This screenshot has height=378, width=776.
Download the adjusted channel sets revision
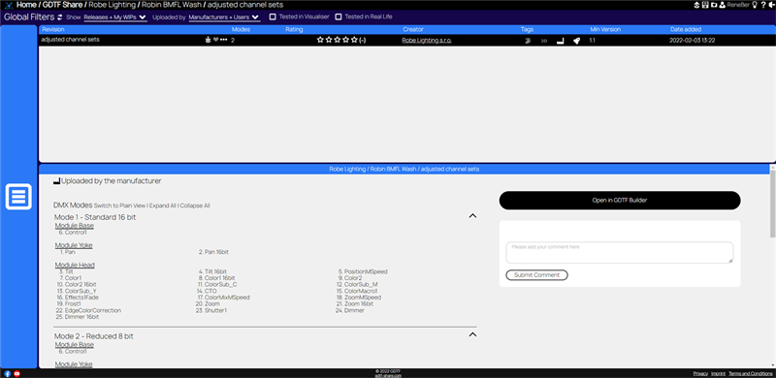click(208, 40)
